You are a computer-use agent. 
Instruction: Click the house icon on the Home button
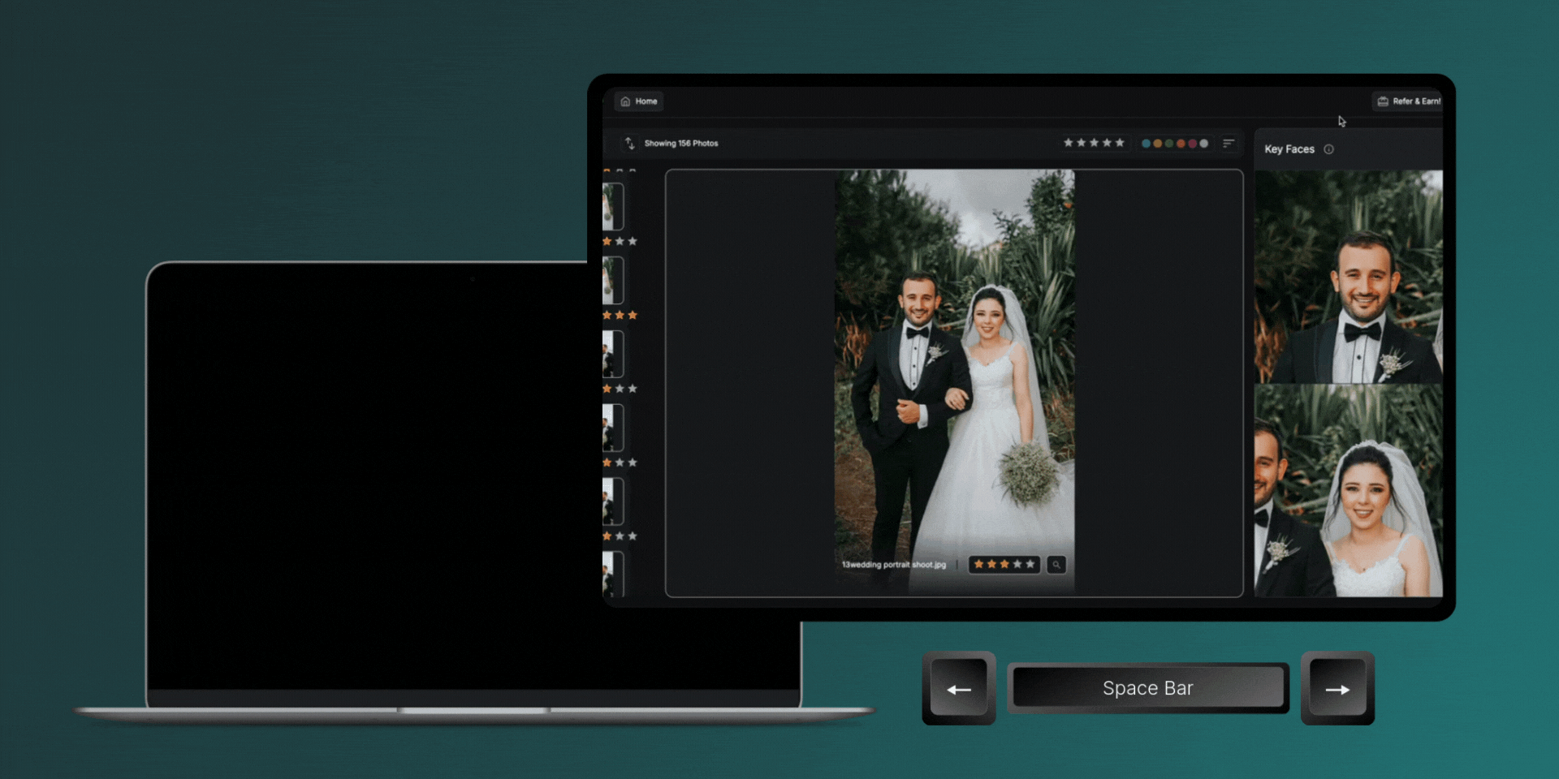[x=624, y=101]
